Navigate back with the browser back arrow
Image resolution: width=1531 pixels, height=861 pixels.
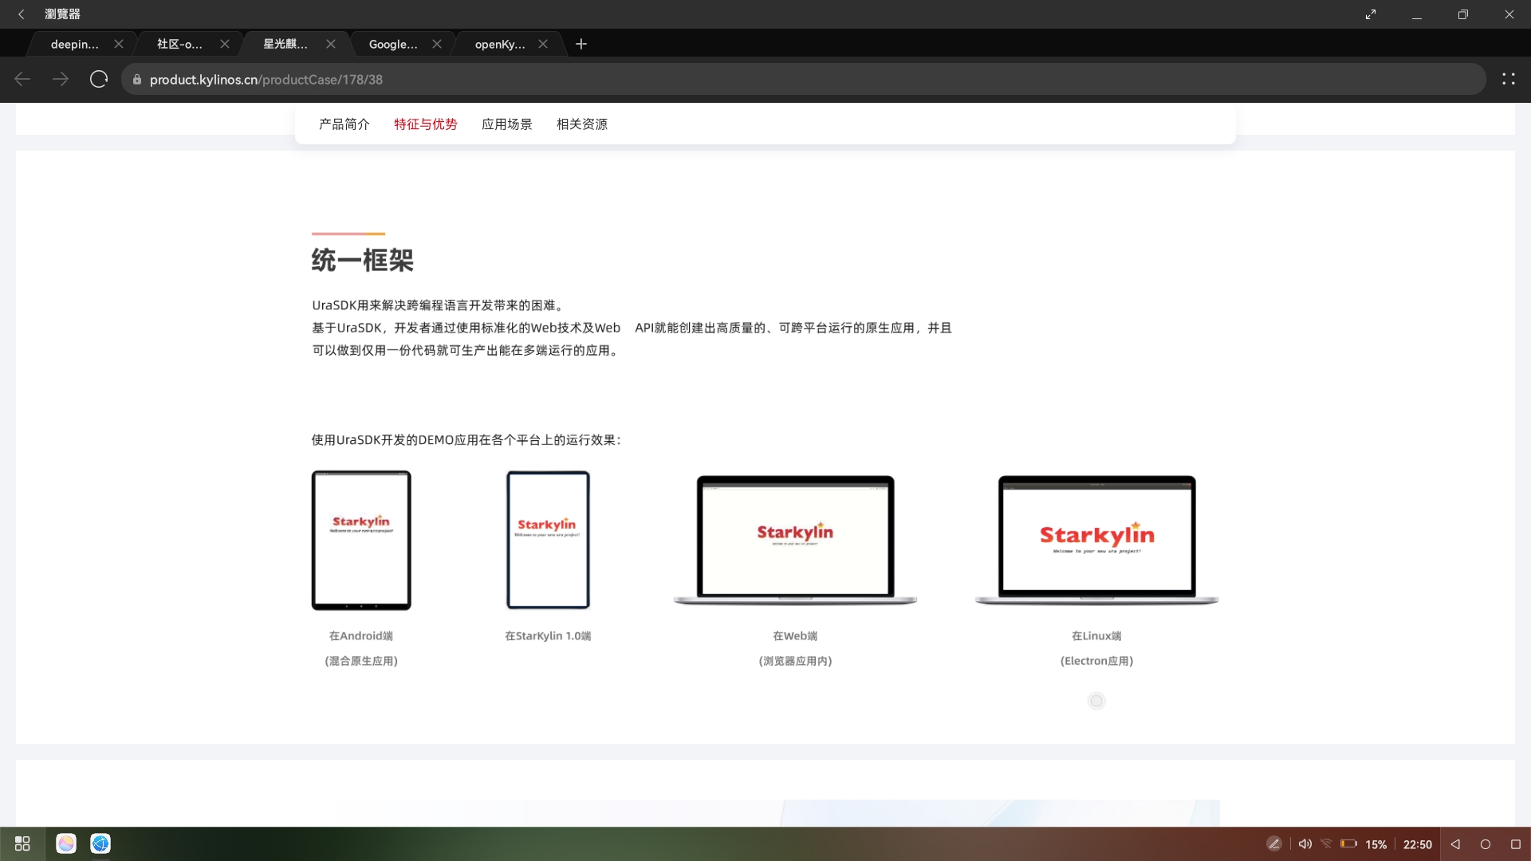(22, 79)
